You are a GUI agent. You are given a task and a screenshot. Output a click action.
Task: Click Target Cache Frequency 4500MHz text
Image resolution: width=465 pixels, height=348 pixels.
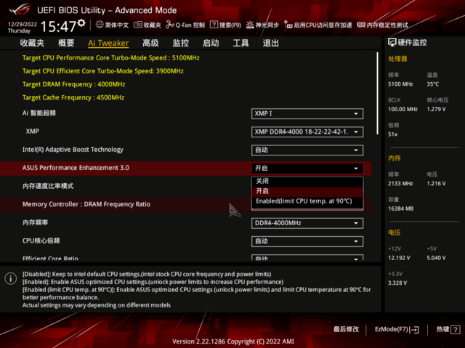[x=73, y=97]
